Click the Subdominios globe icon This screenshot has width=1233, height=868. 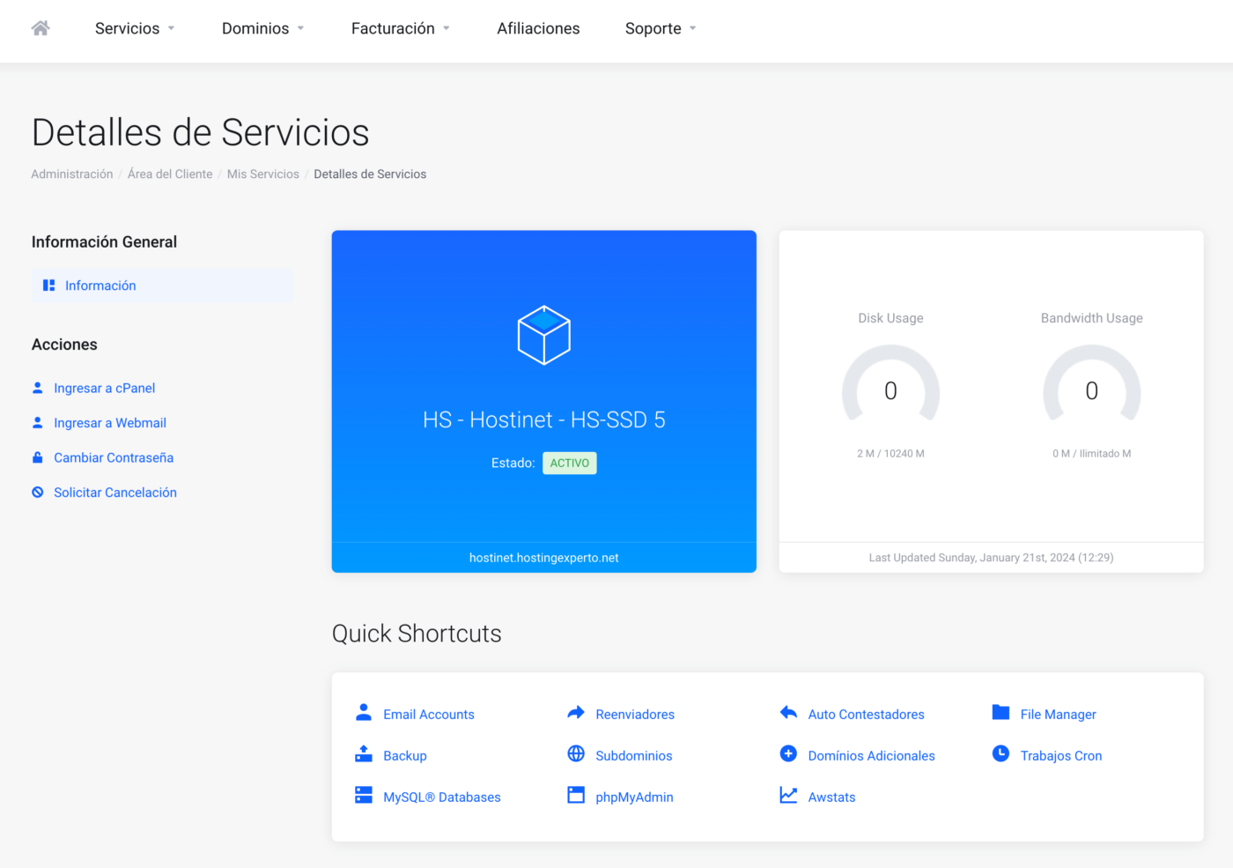[x=576, y=753]
